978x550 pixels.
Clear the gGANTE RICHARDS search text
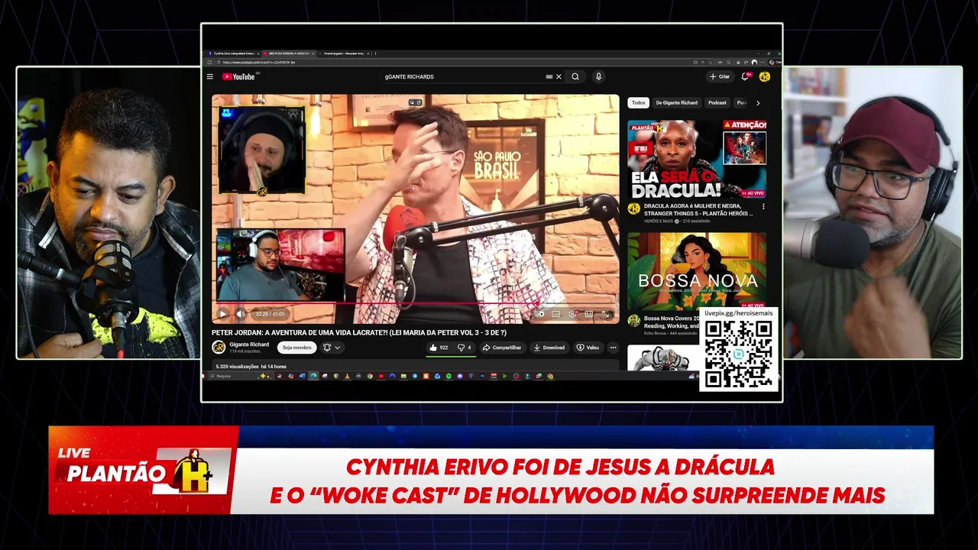coord(559,76)
